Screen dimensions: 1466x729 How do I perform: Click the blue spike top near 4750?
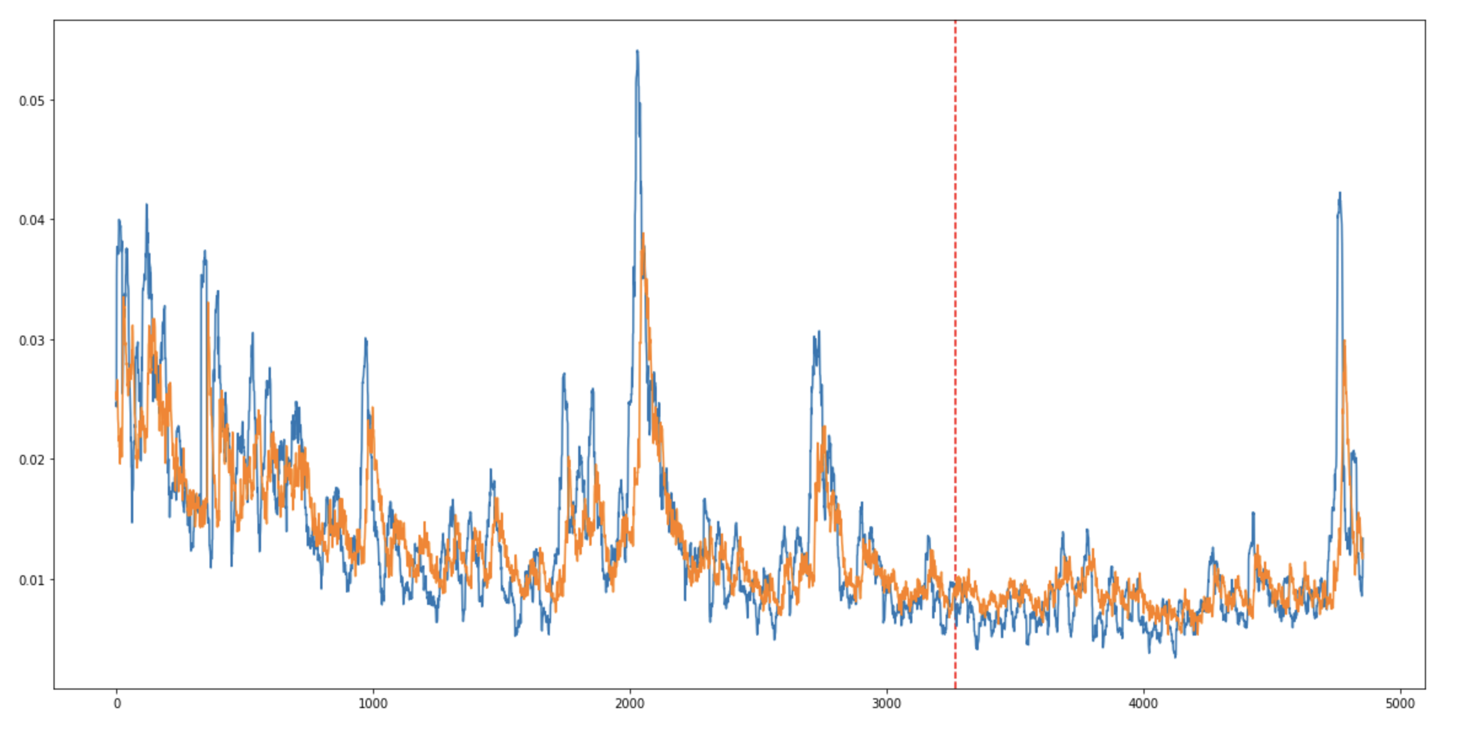point(1339,195)
